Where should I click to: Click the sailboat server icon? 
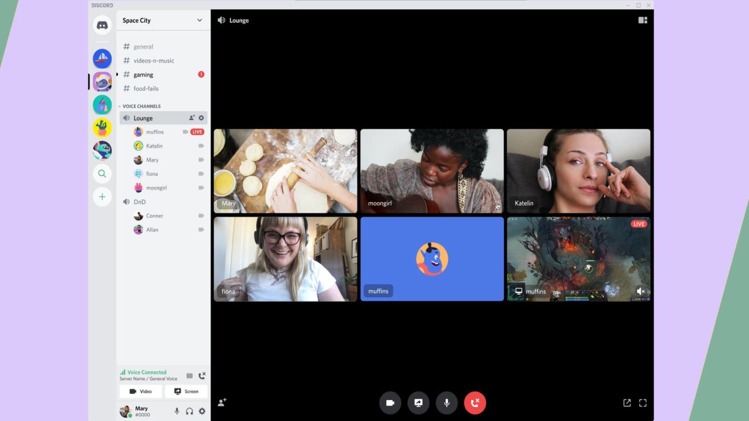click(x=102, y=58)
